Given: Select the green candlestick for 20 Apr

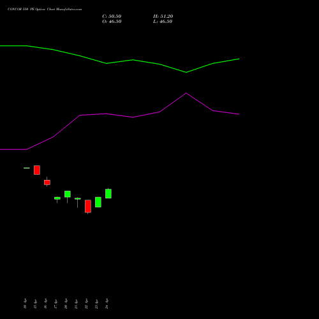Looking at the screenshot, I should click(x=68, y=194).
